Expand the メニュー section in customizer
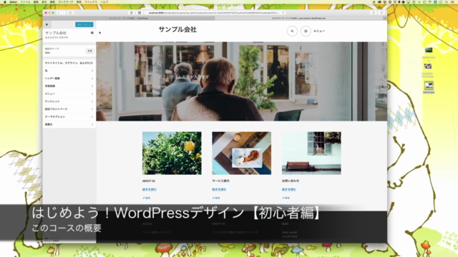Screen dimensions: 458x257 pyautogui.click(x=69, y=94)
